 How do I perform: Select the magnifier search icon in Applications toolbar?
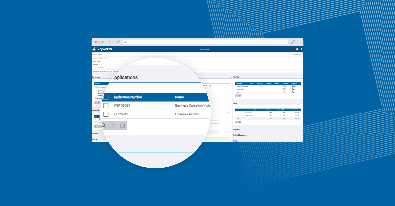coord(103,125)
